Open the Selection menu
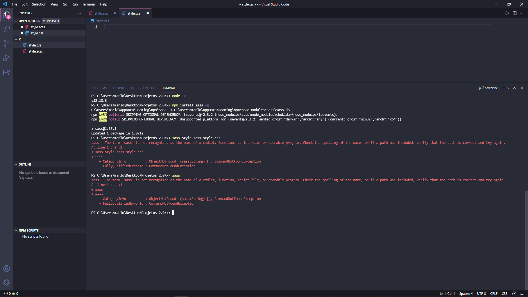528x297 pixels. [39, 4]
